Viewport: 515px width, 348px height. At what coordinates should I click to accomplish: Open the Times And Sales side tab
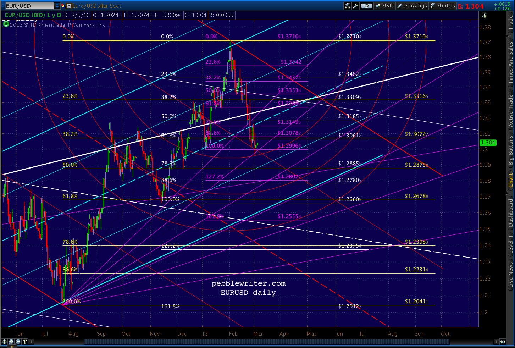tap(511, 63)
